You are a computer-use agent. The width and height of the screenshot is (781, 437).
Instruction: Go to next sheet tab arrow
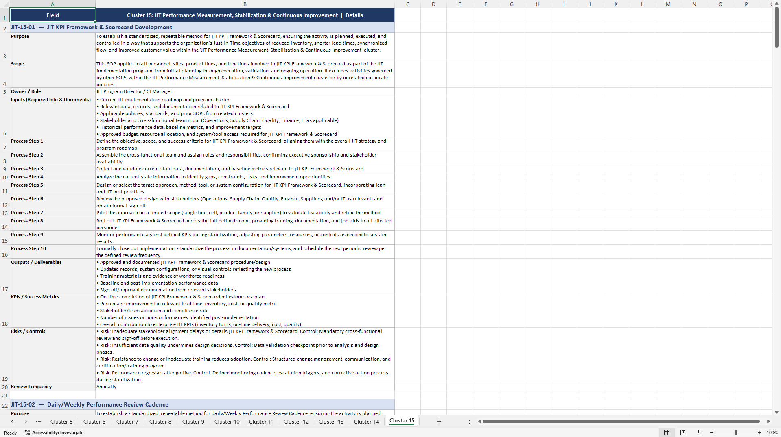[26, 422]
